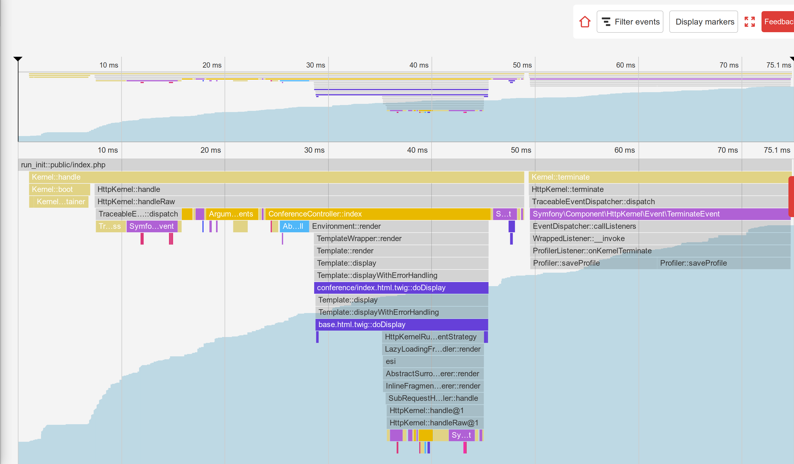Click the filter lines icon in Filter events
Image resolution: width=794 pixels, height=464 pixels.
(607, 21)
